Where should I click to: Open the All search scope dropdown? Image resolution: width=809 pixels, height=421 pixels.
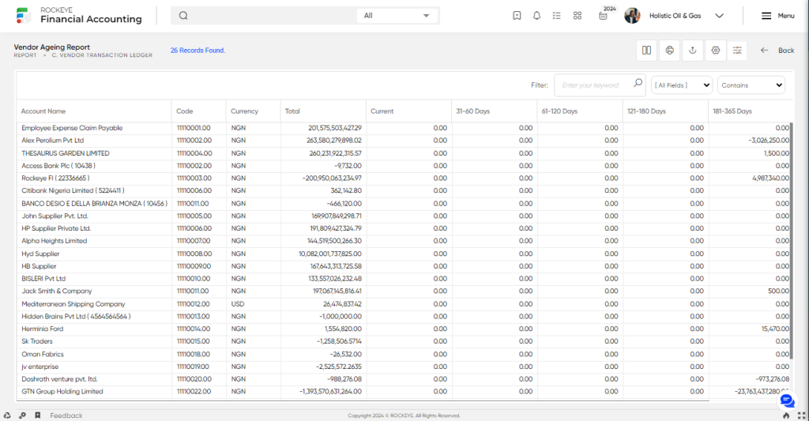pyautogui.click(x=397, y=16)
